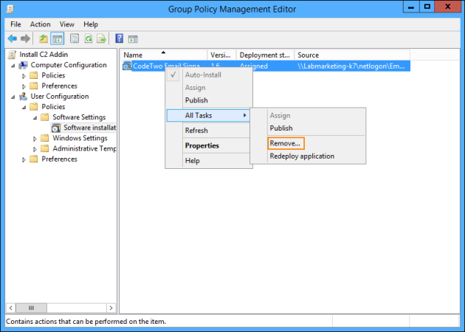This screenshot has width=465, height=332.
Task: Click the Back arrow toolbar icon
Action: [x=12, y=38]
